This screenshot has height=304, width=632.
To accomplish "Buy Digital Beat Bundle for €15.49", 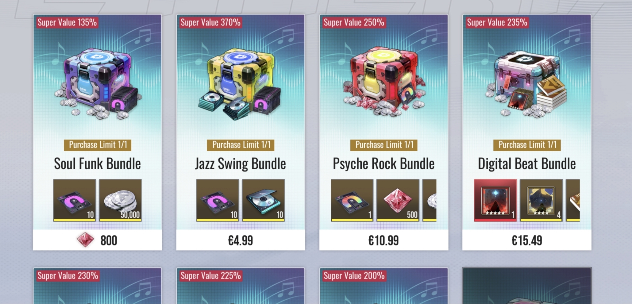I will 527,240.
